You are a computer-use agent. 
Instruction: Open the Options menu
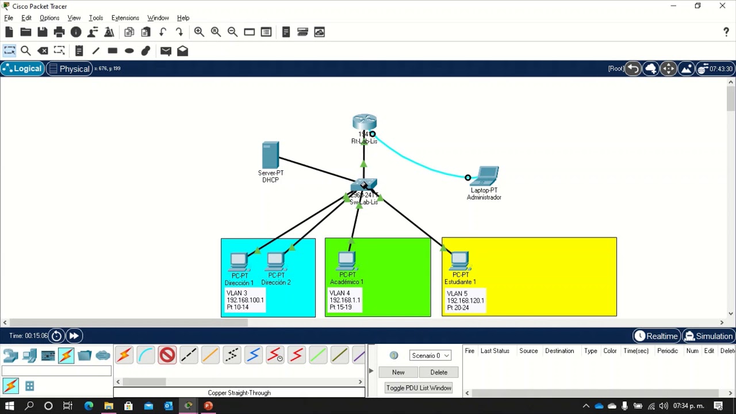(x=49, y=18)
